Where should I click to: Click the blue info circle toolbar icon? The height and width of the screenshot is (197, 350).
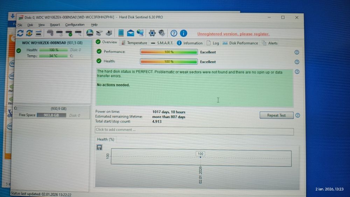(183, 34)
